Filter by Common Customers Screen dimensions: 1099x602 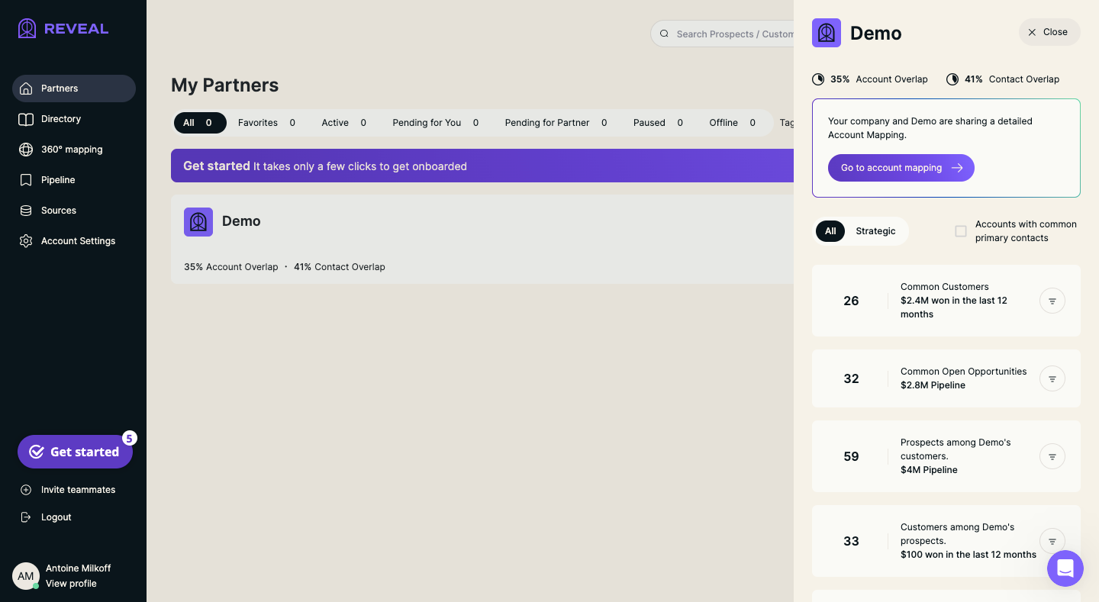(x=1052, y=301)
